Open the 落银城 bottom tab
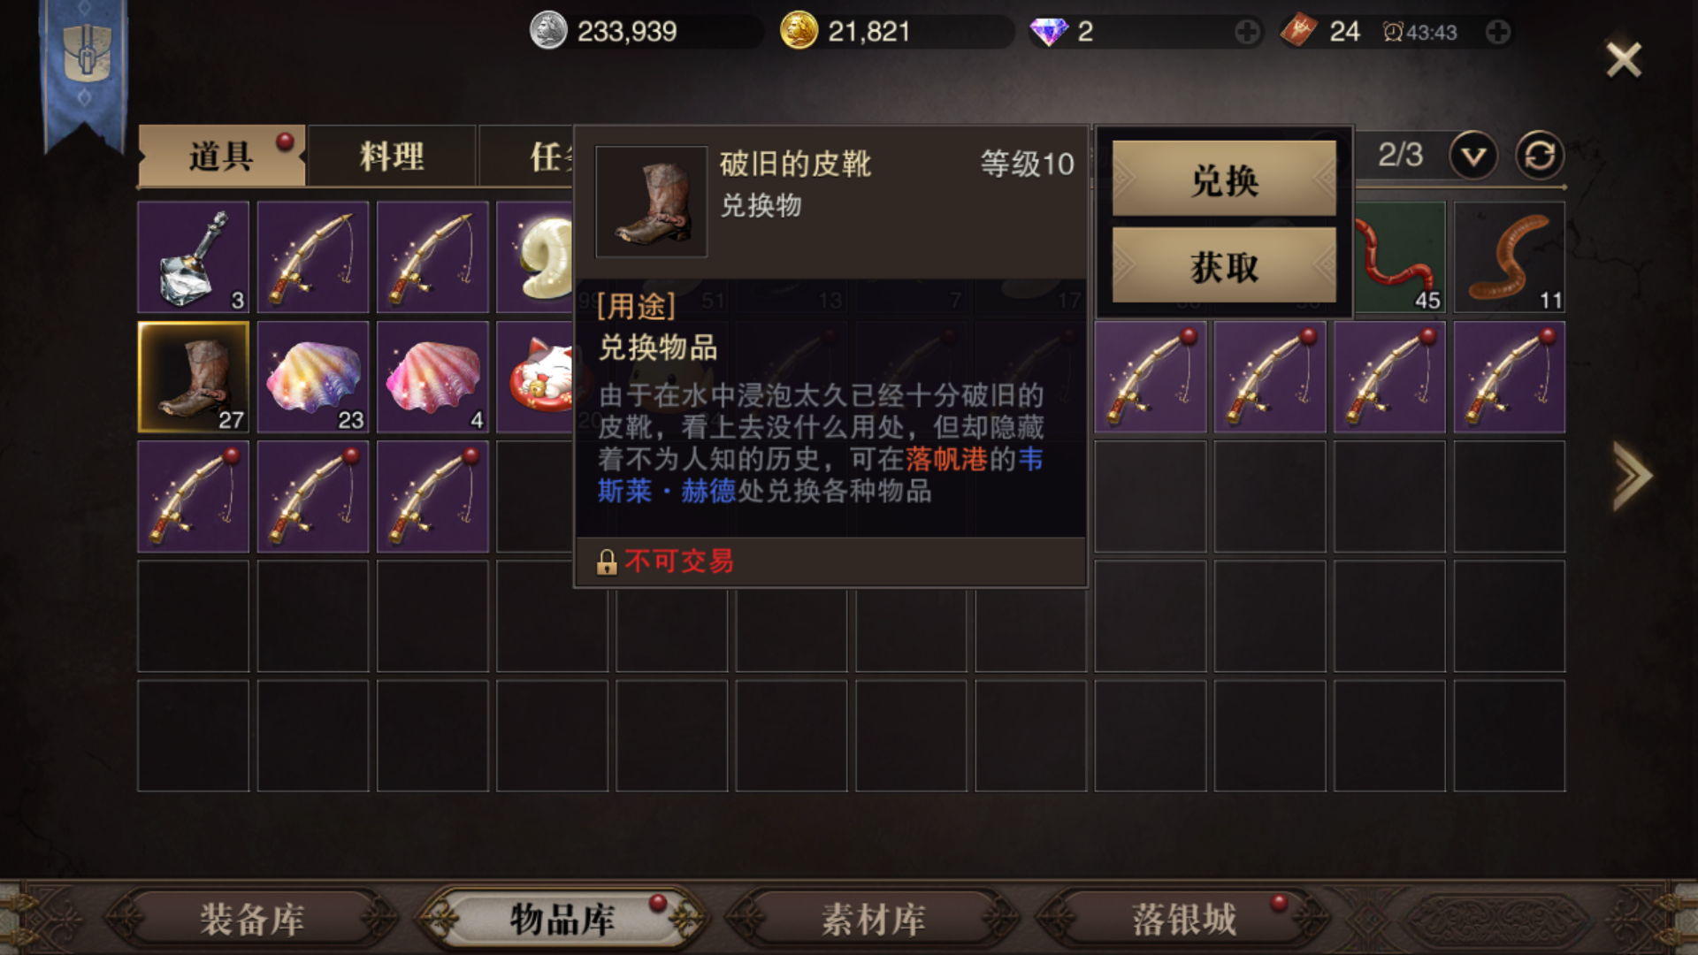Screen dimensions: 1698x955 (x=1184, y=920)
